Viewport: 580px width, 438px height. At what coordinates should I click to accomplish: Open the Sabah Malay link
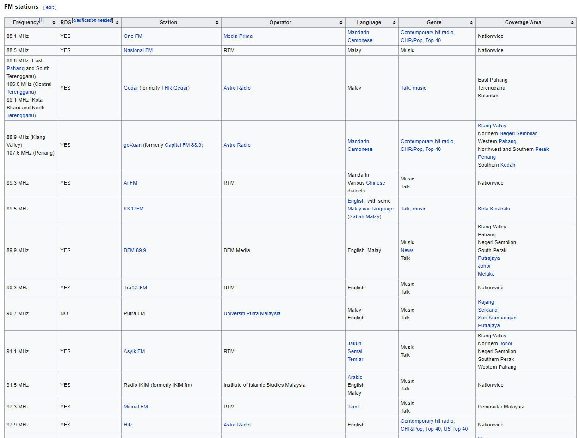(x=364, y=217)
